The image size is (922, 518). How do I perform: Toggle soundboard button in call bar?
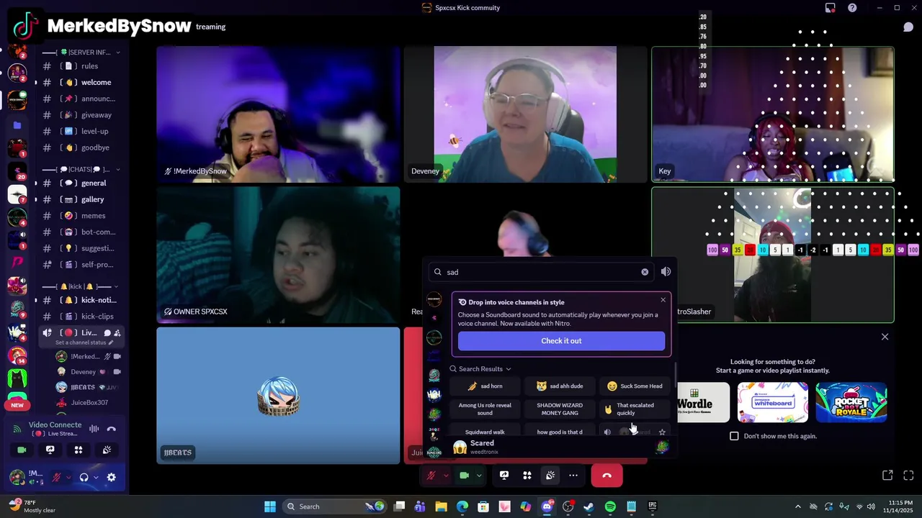click(x=550, y=476)
